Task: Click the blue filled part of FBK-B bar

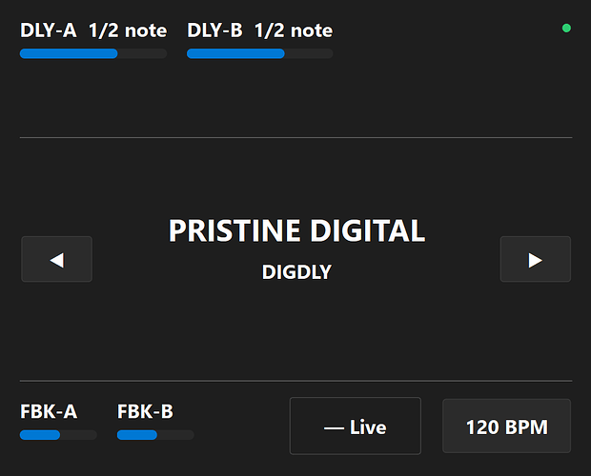Action: point(136,435)
